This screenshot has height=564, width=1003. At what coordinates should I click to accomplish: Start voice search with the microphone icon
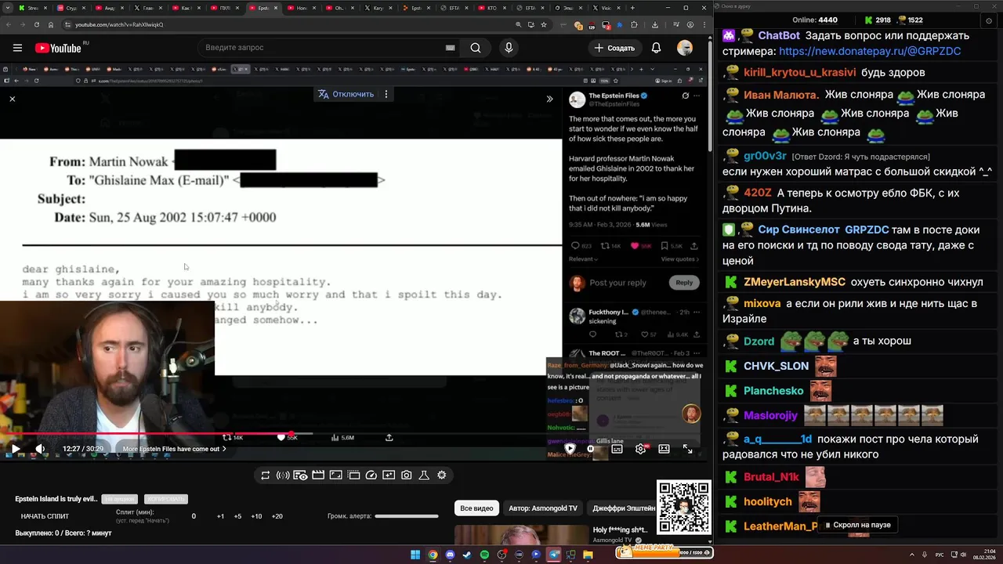click(x=509, y=48)
